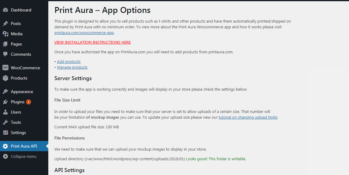
Task: Click the Tools wrench icon
Action: tap(5, 122)
